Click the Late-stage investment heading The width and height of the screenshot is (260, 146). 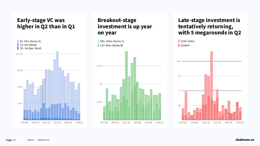(x=209, y=26)
